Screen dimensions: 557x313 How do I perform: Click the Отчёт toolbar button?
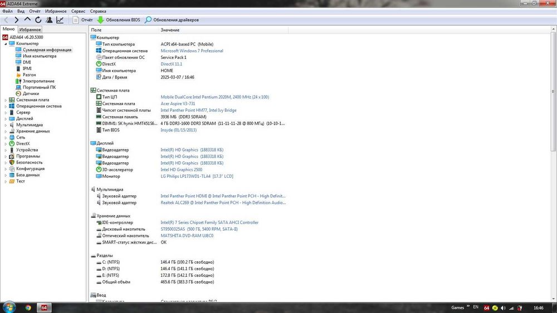[83, 20]
